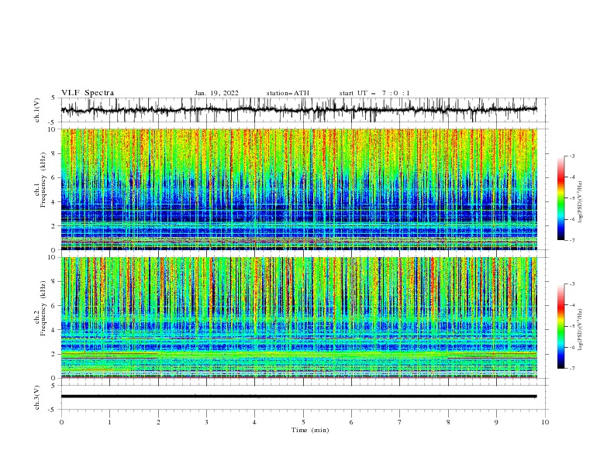This screenshot has height=474, width=614.
Task: Click the "-5" tick on ch.3(V) axis
Action: pyautogui.click(x=53, y=410)
